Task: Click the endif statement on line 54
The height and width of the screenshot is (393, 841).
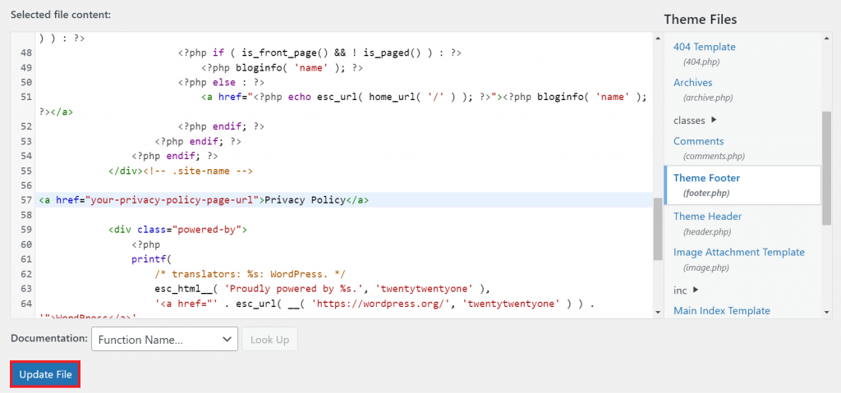Action: (x=175, y=156)
